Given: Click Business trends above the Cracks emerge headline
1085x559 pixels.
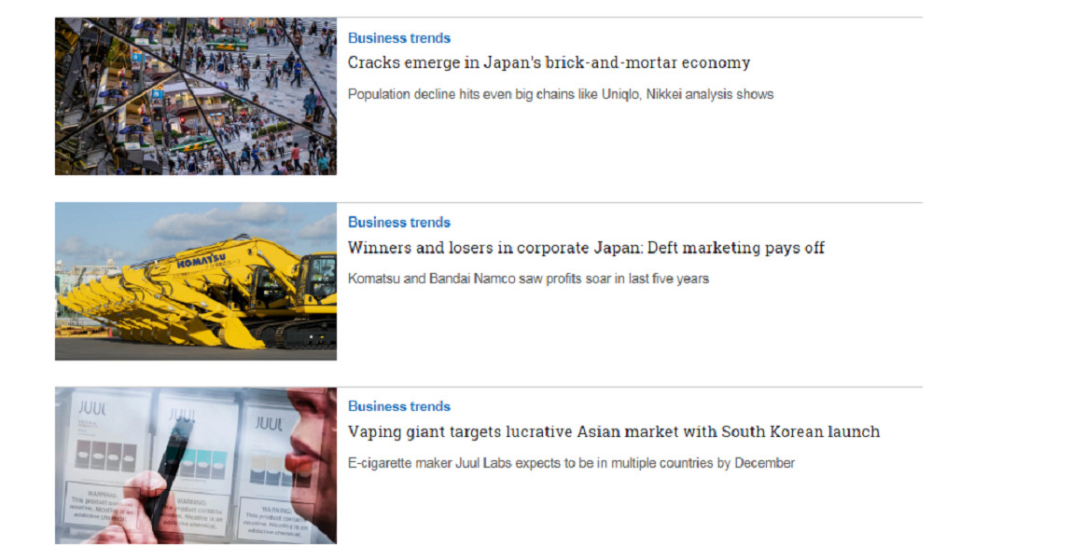Looking at the screenshot, I should (398, 38).
